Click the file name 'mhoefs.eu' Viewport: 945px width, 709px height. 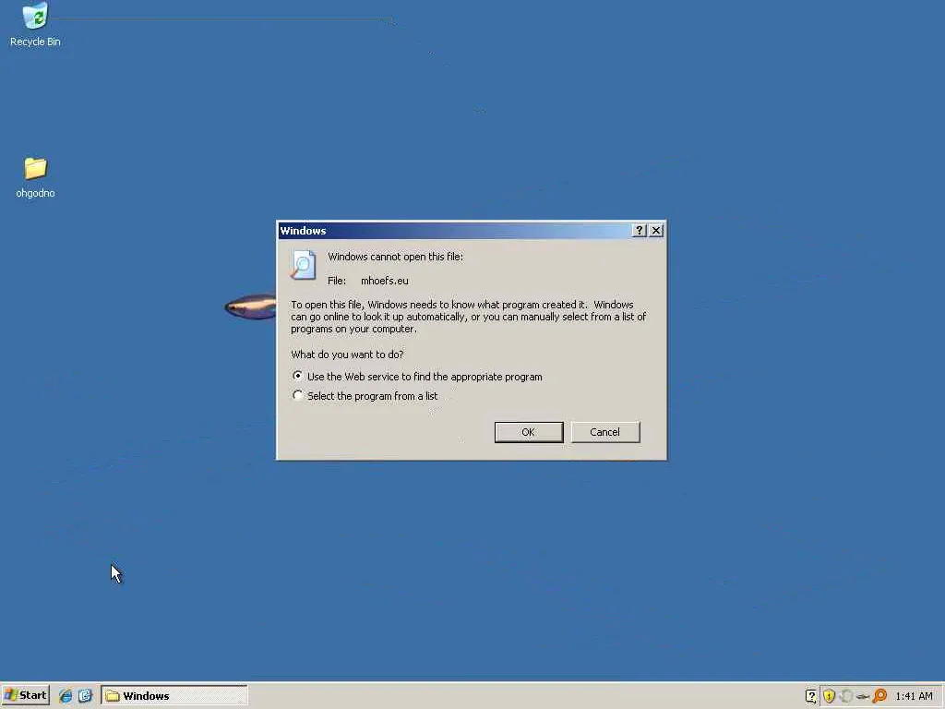pos(385,281)
